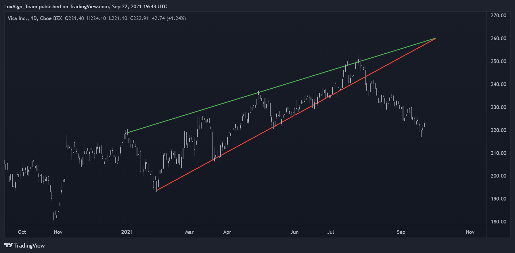Click the first Nov label on time axis
Viewport: 515px width, 253px height.
click(58, 232)
